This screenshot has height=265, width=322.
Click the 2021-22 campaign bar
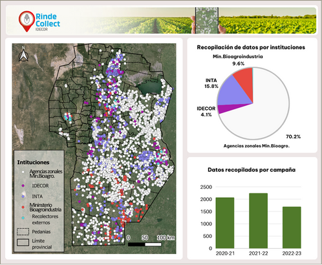pos(258,220)
